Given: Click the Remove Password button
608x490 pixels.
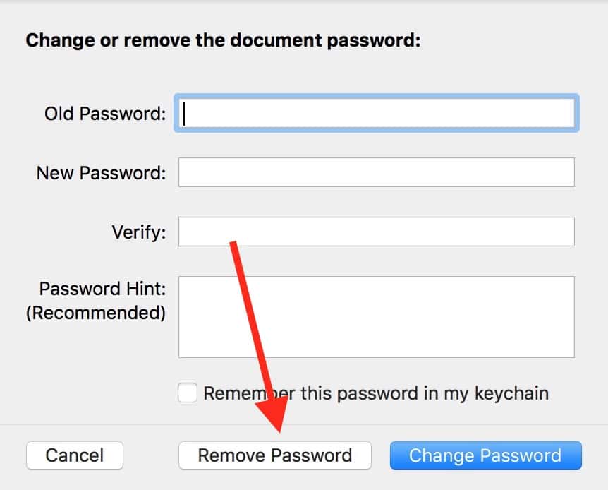Looking at the screenshot, I should coord(274,455).
